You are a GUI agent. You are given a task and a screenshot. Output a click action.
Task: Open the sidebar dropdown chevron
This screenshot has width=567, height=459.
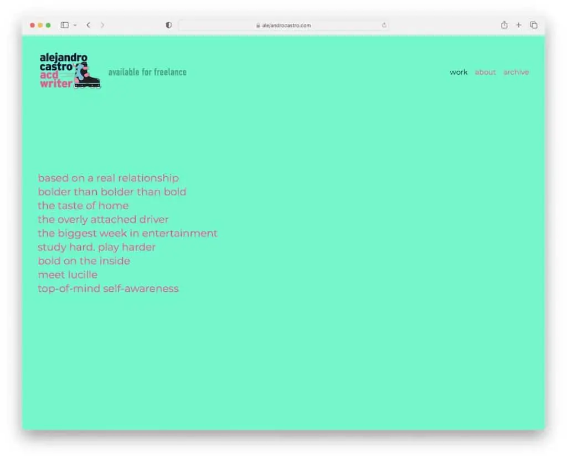75,25
